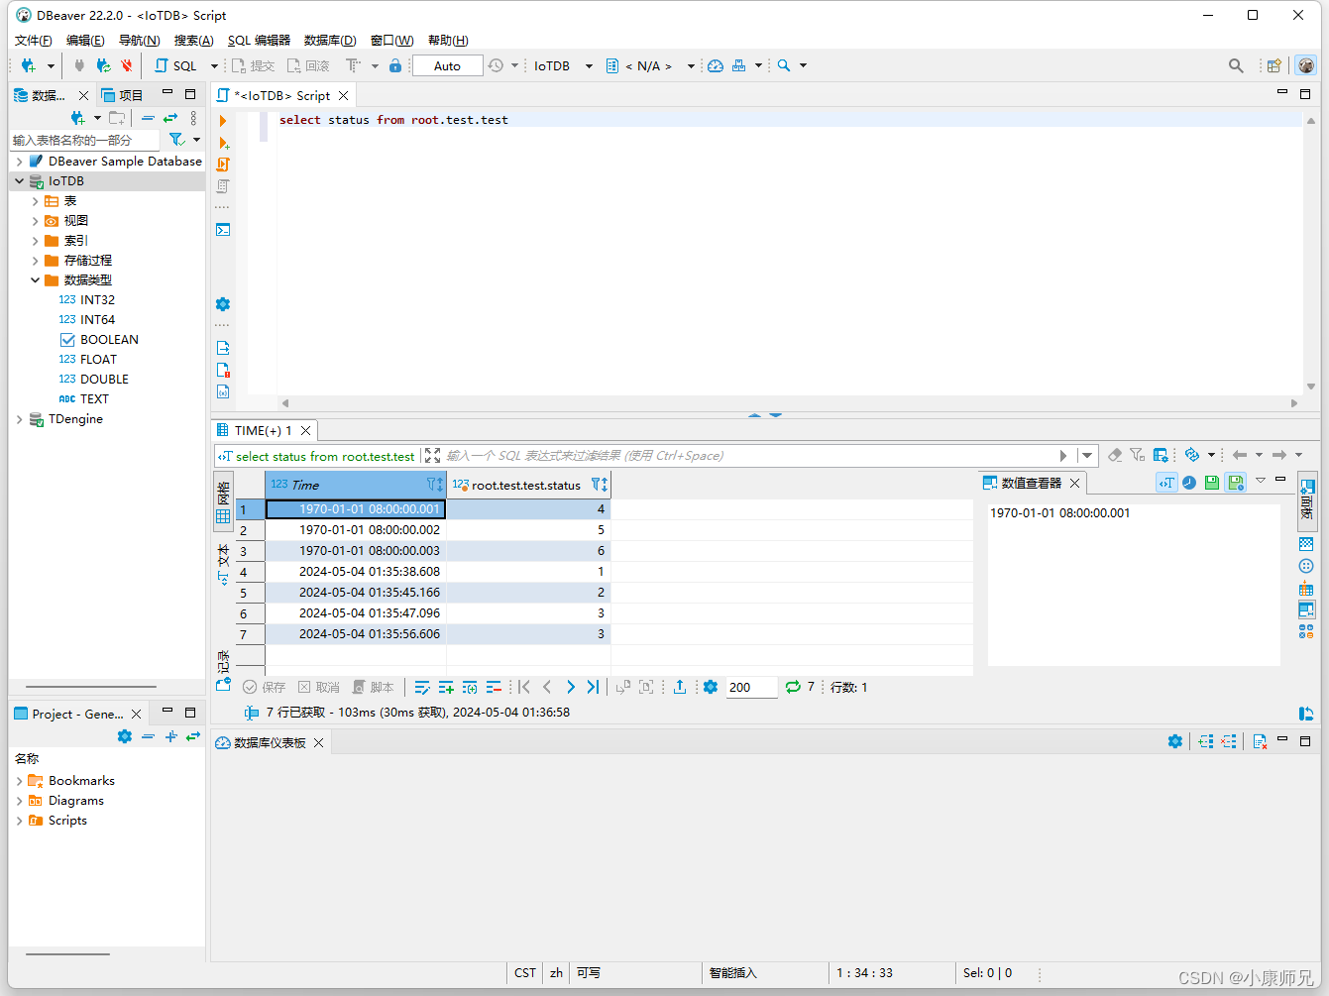Open result set gear settings beside 200
The width and height of the screenshot is (1329, 996).
[x=711, y=687]
